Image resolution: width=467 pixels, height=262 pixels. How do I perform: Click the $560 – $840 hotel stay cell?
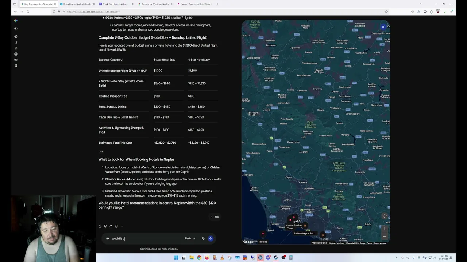pos(162,83)
